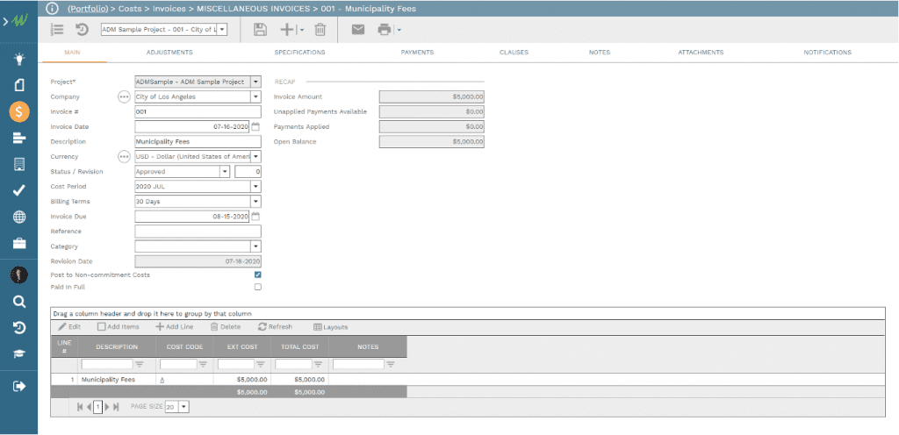Open the Payments tab
899x435 pixels.
click(x=417, y=53)
